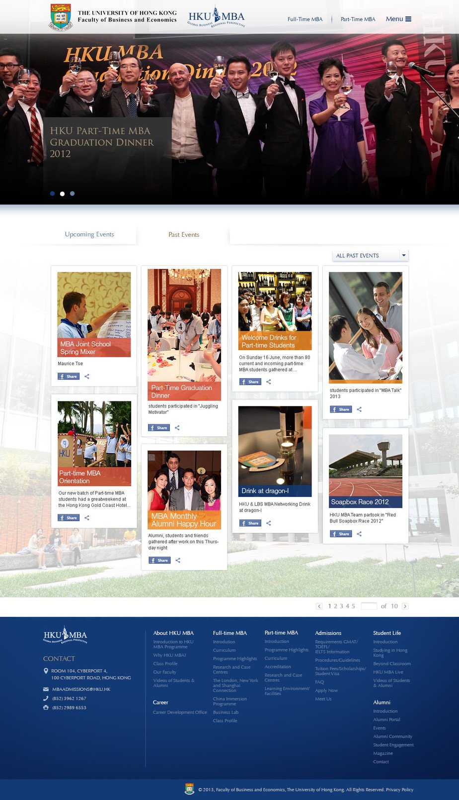This screenshot has width=459, height=800.
Task: Click share icon under Welcome Drinks card
Action: point(269,382)
